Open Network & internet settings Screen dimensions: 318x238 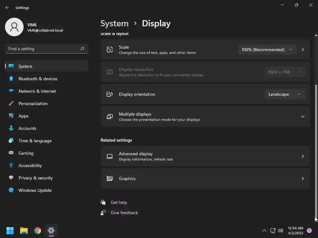37,91
